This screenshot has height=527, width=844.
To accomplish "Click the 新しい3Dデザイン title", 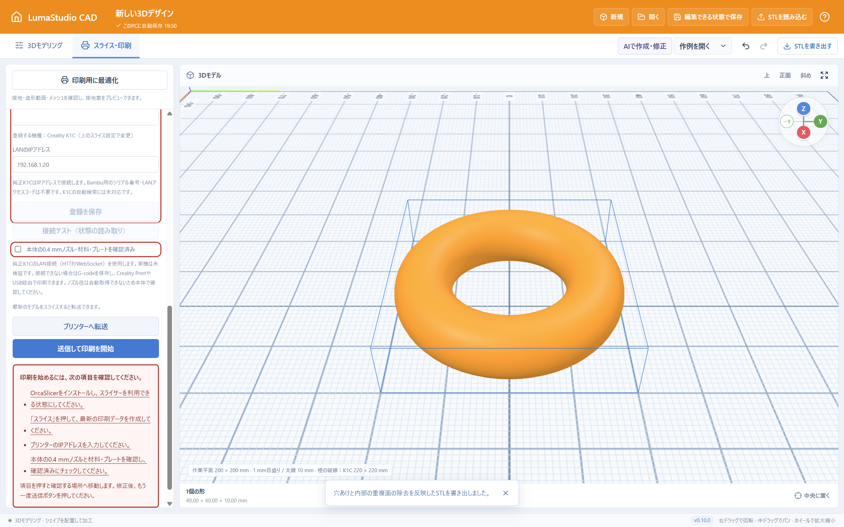I will 145,13.
